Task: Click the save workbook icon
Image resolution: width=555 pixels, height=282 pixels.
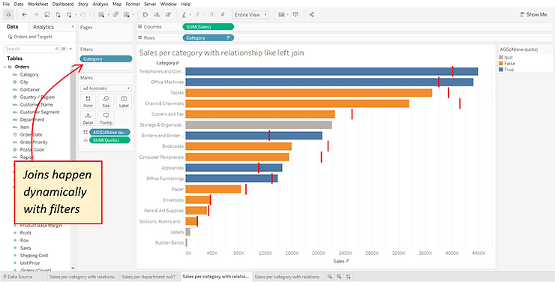Action: click(x=46, y=14)
